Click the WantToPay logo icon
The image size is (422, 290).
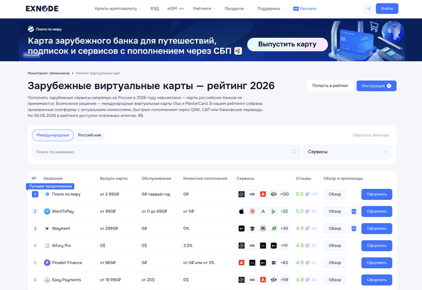pos(47,211)
